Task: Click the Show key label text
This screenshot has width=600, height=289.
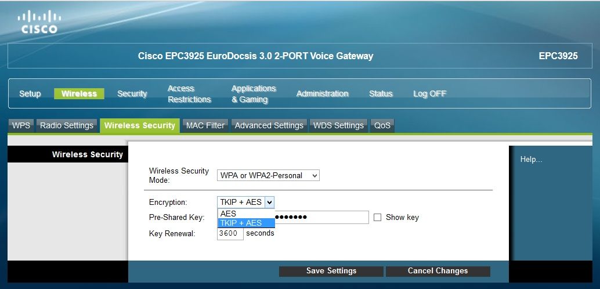Action: [402, 218]
